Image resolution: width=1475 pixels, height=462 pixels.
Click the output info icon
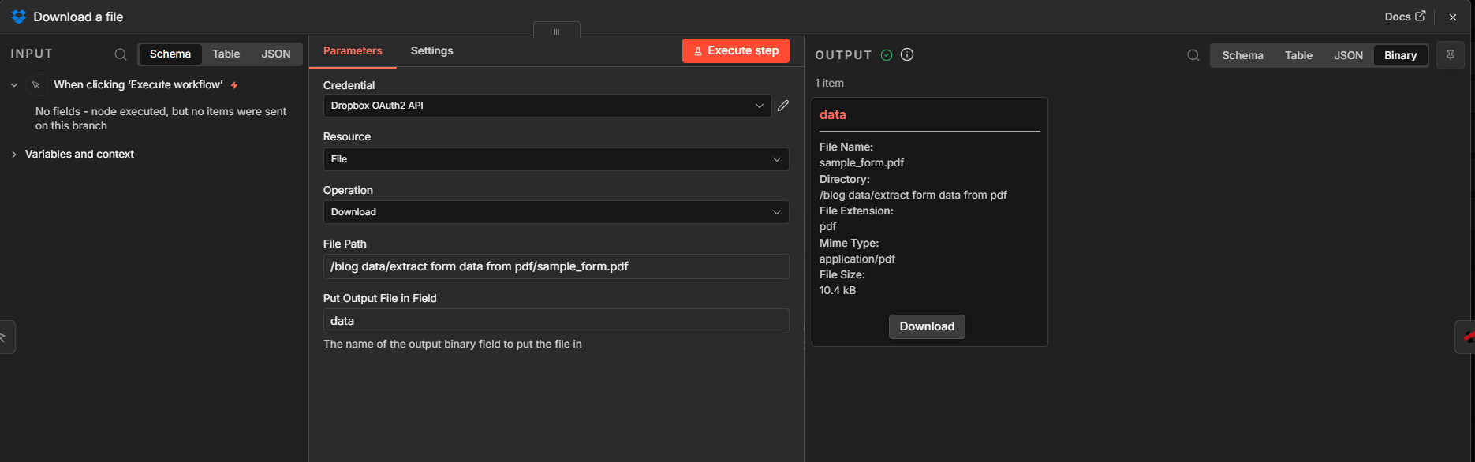pos(907,55)
